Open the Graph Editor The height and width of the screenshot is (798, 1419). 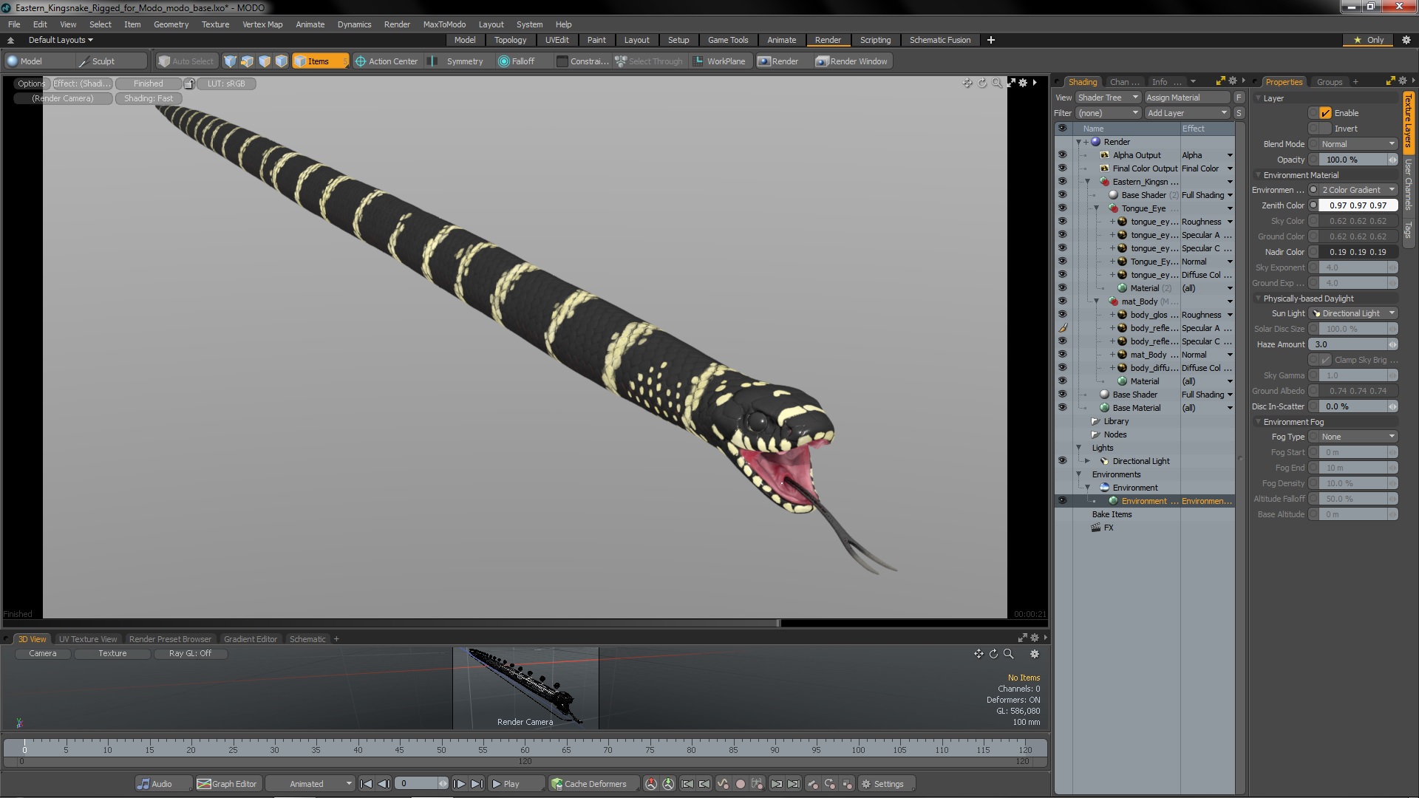pyautogui.click(x=227, y=784)
